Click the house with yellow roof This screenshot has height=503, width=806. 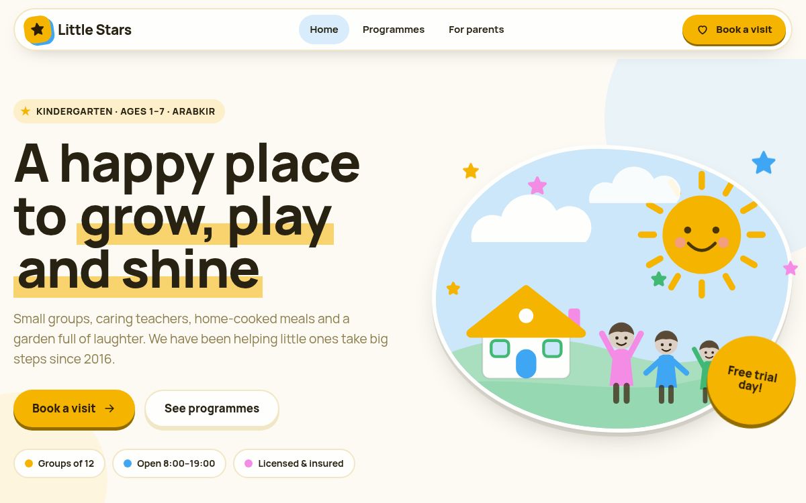[526, 332]
